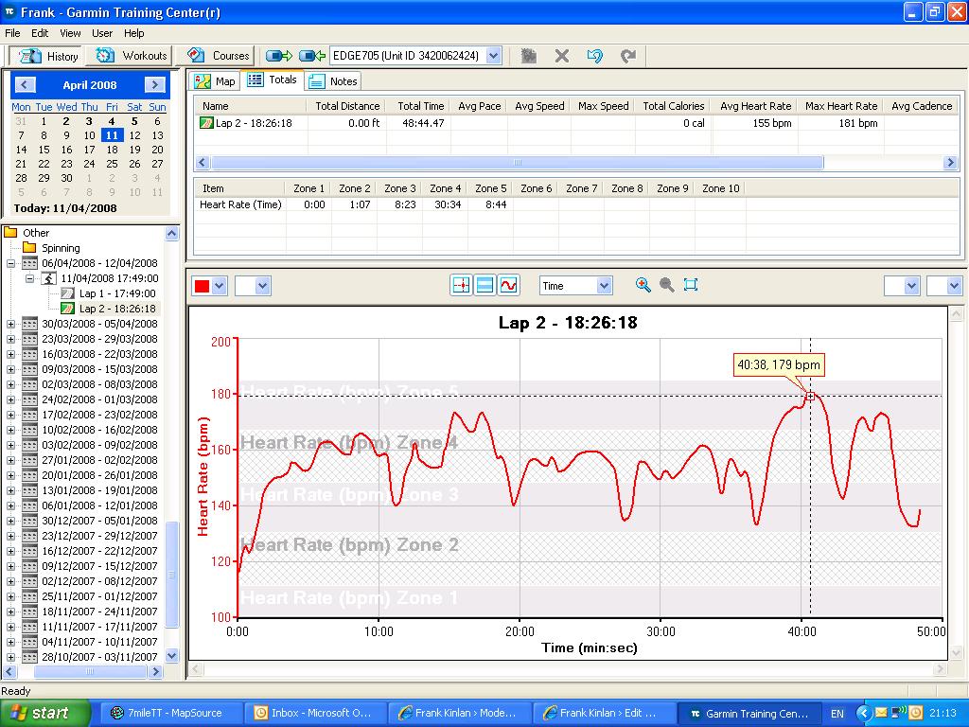
Task: Click the Send to Device icon
Action: click(x=279, y=56)
